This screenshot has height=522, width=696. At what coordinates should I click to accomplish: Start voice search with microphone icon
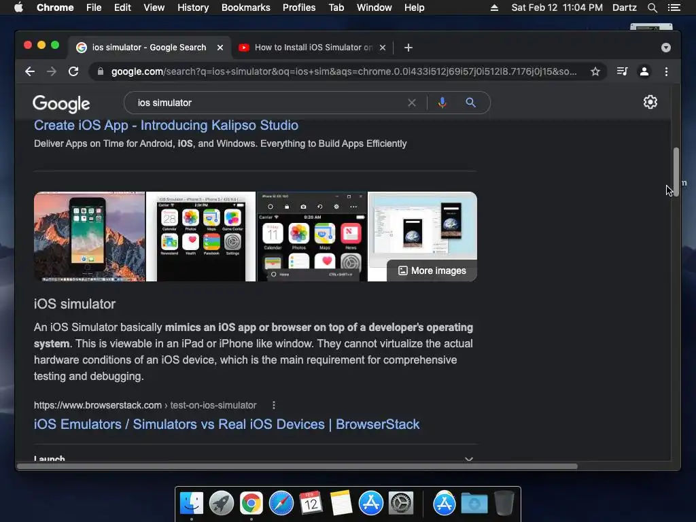(x=442, y=103)
